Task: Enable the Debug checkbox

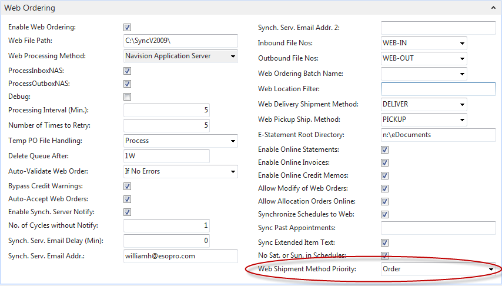Action: (127, 97)
